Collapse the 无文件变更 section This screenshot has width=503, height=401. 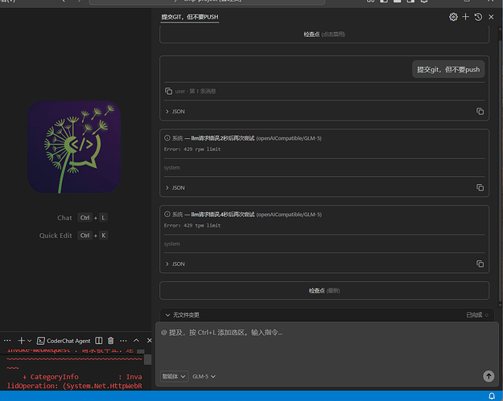tap(182, 315)
